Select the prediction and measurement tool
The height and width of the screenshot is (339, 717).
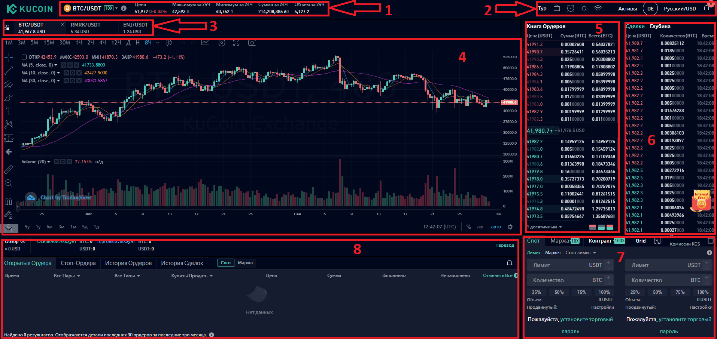[x=9, y=138]
